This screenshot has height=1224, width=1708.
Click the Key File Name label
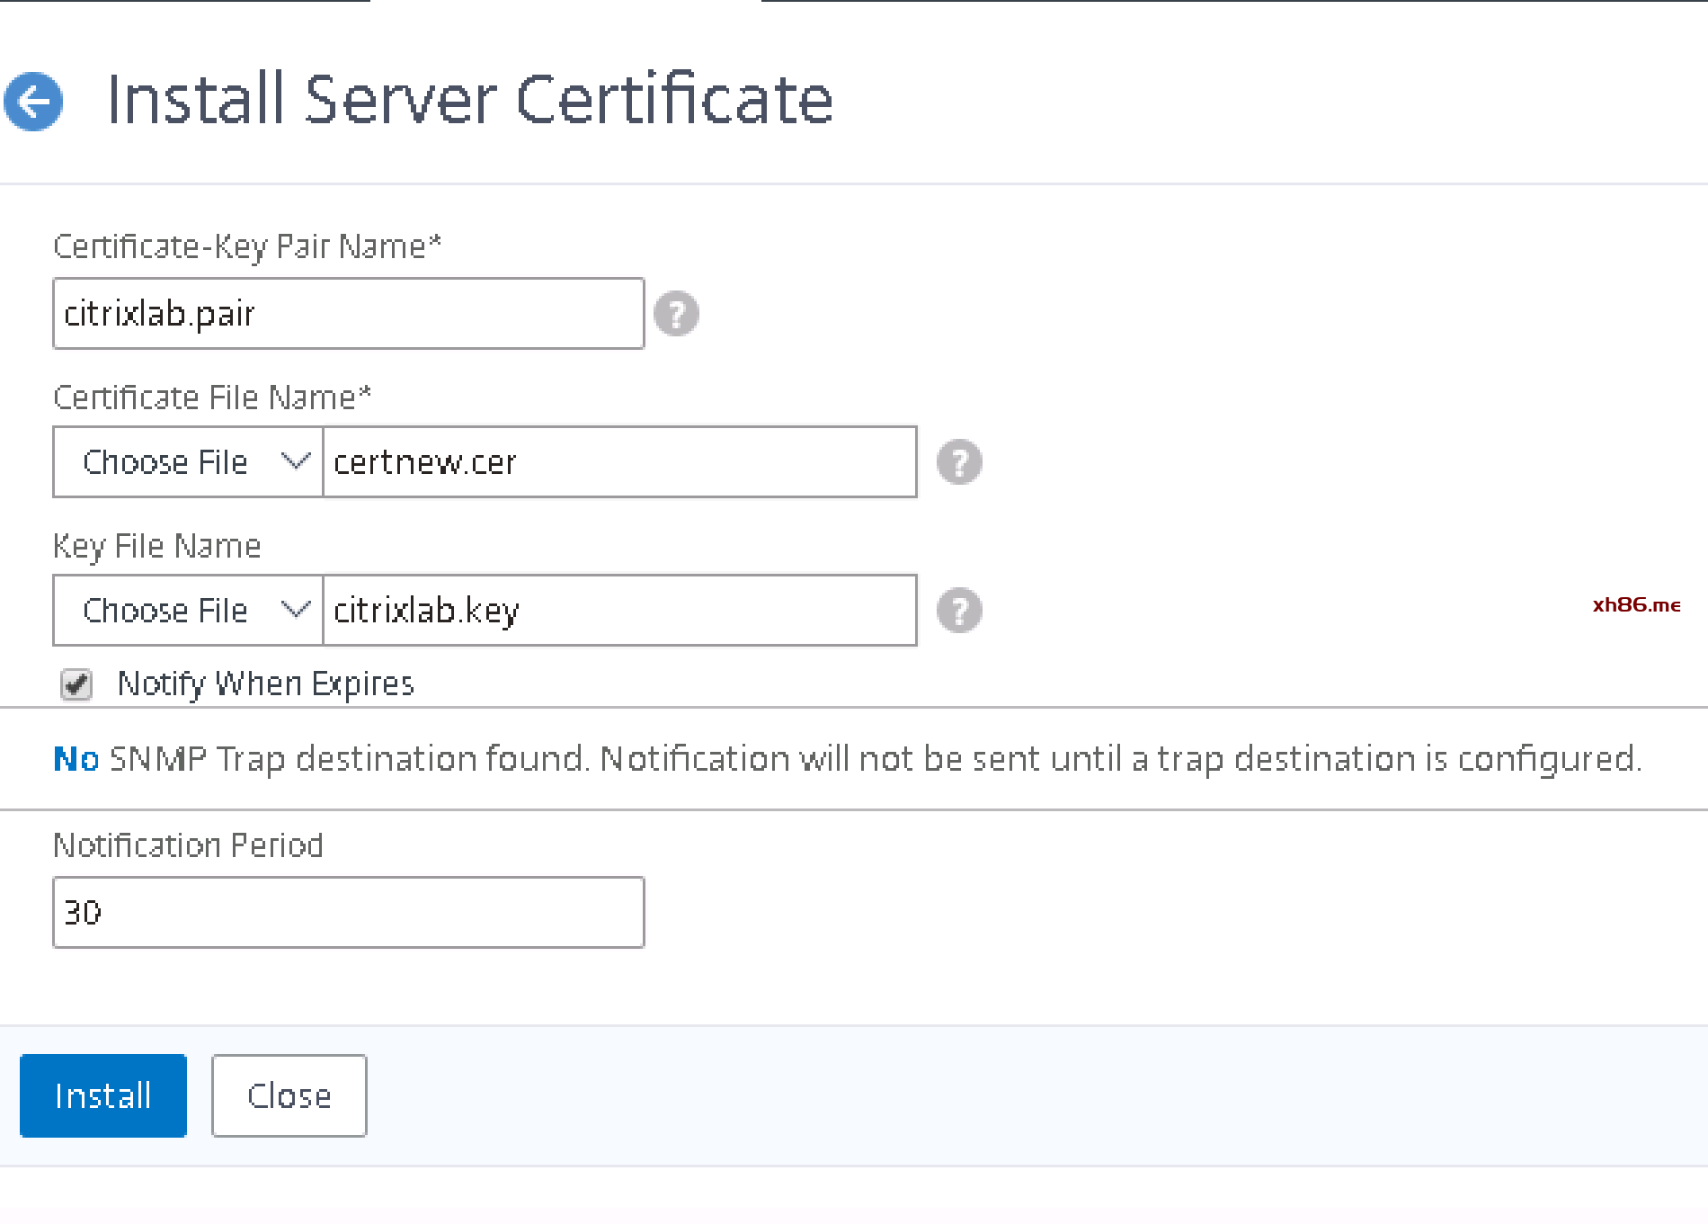point(157,546)
